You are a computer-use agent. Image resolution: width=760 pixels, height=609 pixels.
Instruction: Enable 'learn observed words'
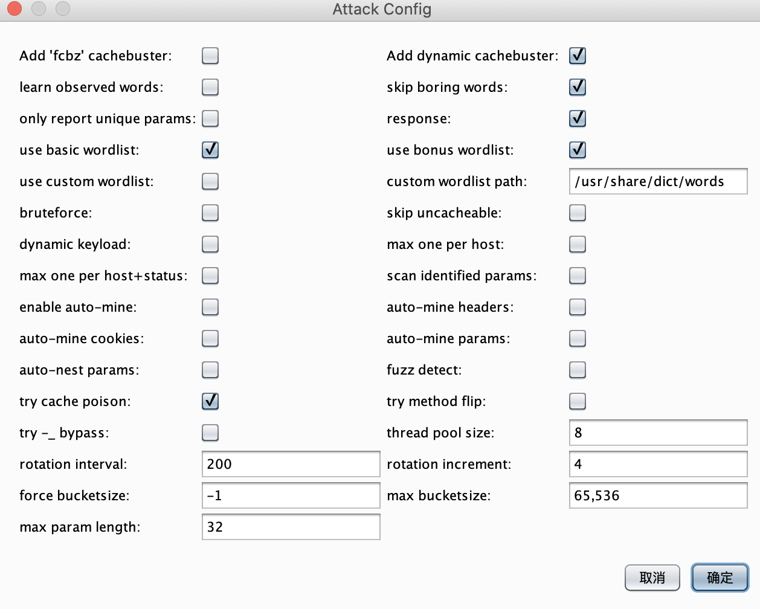tap(210, 87)
